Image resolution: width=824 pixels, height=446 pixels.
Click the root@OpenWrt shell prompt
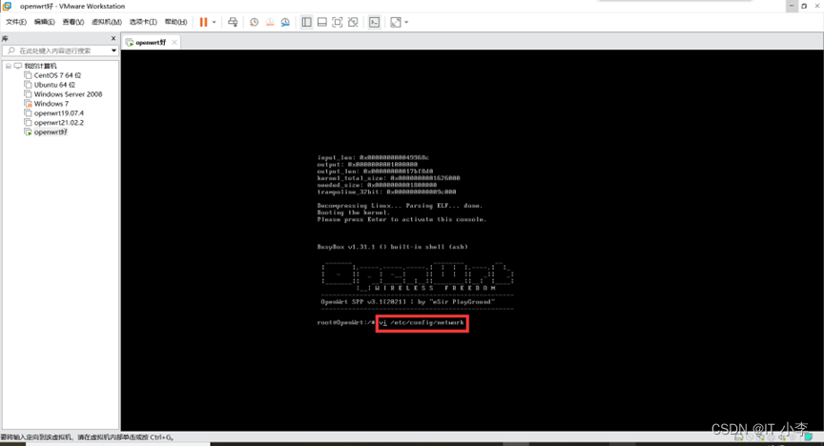[x=346, y=322]
